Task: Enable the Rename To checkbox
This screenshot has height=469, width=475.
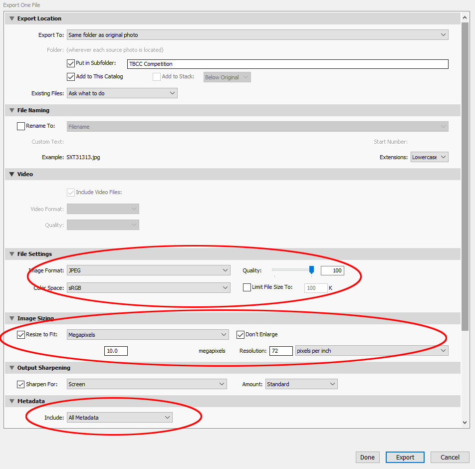Action: tap(21, 126)
